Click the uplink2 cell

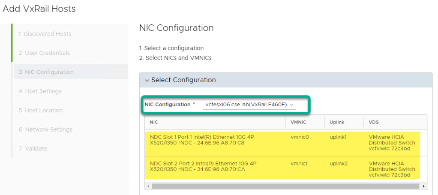pos(338,163)
